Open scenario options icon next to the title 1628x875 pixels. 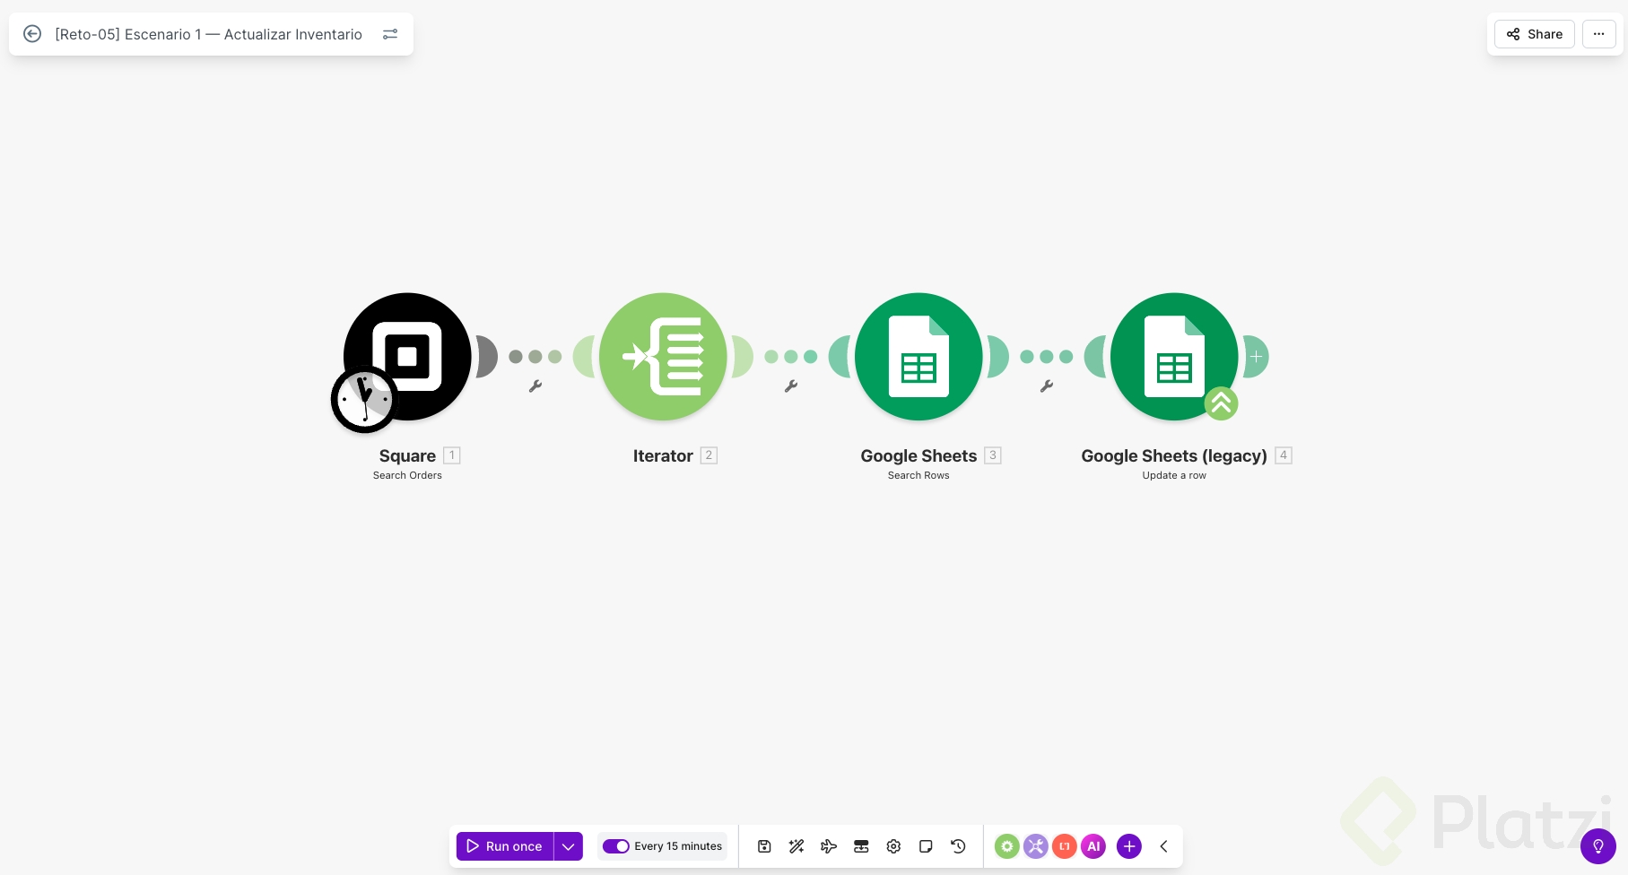click(x=390, y=34)
